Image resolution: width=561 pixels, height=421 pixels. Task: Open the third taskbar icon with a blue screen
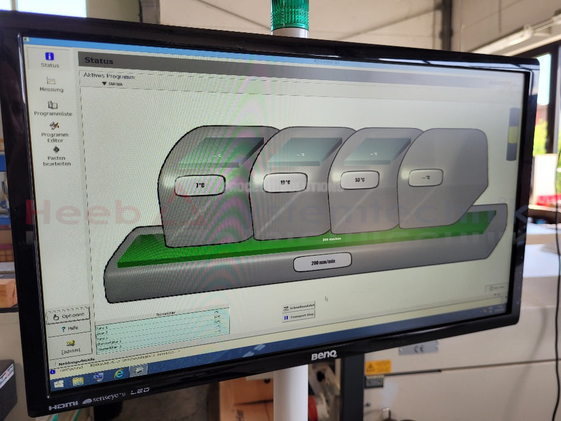point(98,378)
